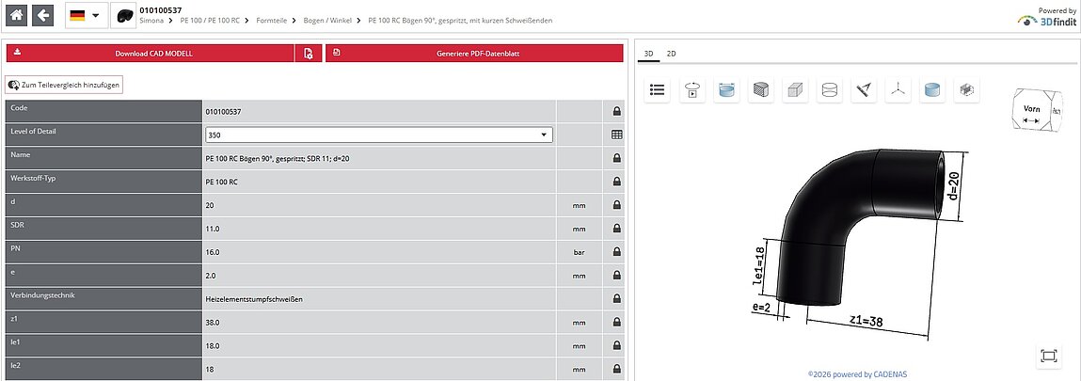Show the coordinate axes icon
This screenshot has width=1081, height=381.
coord(898,90)
